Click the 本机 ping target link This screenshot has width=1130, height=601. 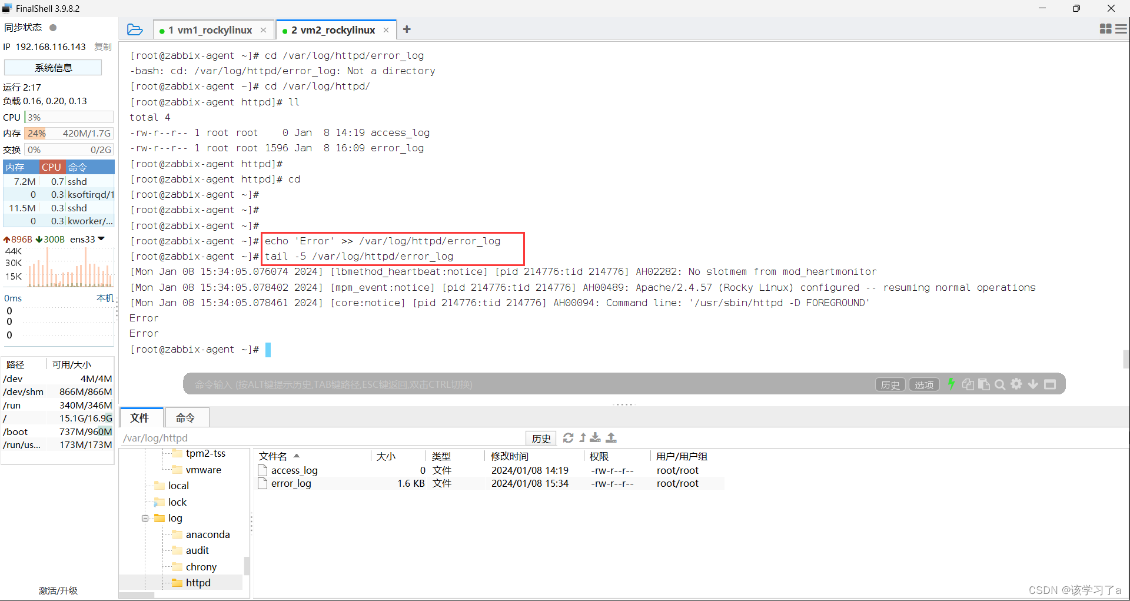pos(105,298)
